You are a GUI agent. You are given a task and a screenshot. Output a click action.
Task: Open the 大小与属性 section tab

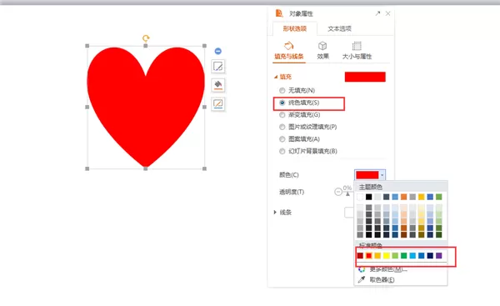(x=357, y=51)
